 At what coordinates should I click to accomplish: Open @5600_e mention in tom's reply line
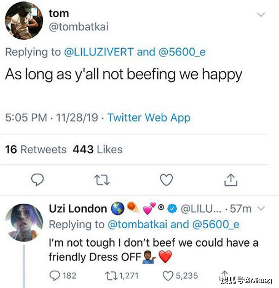click(182, 52)
